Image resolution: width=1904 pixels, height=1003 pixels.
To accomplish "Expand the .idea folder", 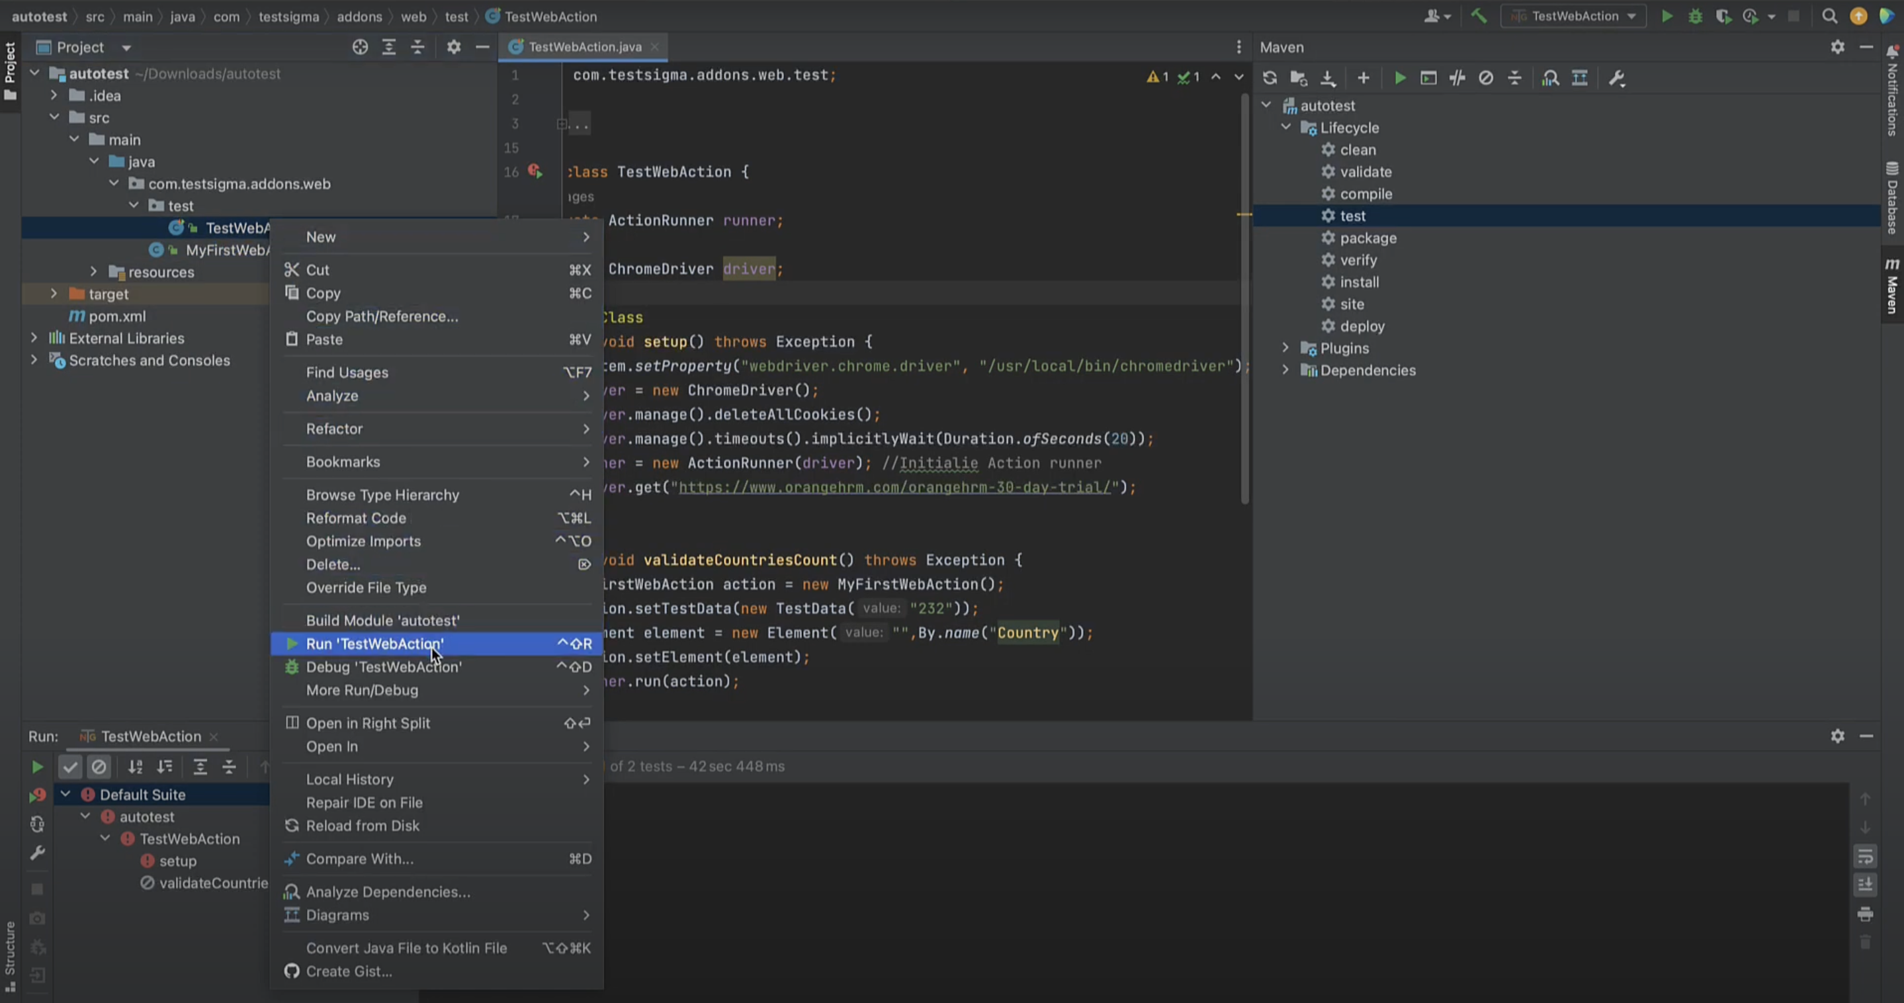I will tap(54, 95).
